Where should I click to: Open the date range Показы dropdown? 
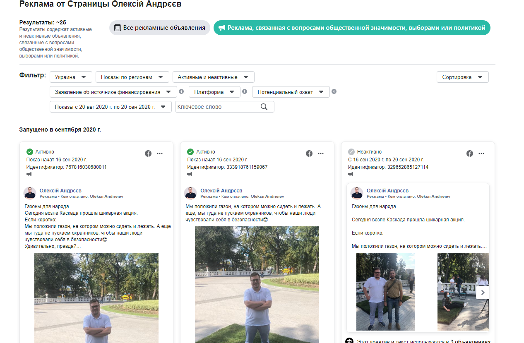111,107
